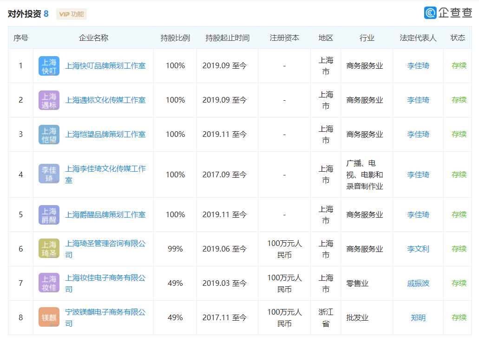Click the 对外投资 section heading
479x342 pixels.
click(x=25, y=14)
